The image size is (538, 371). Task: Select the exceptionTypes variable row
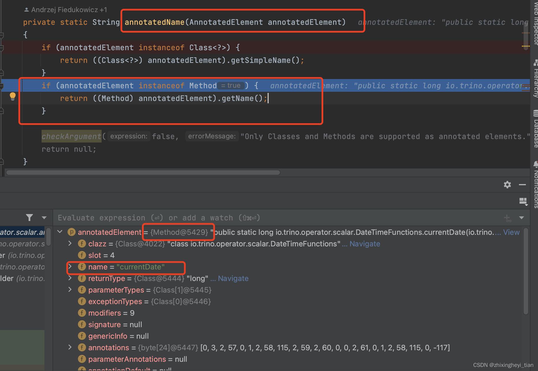point(289,301)
